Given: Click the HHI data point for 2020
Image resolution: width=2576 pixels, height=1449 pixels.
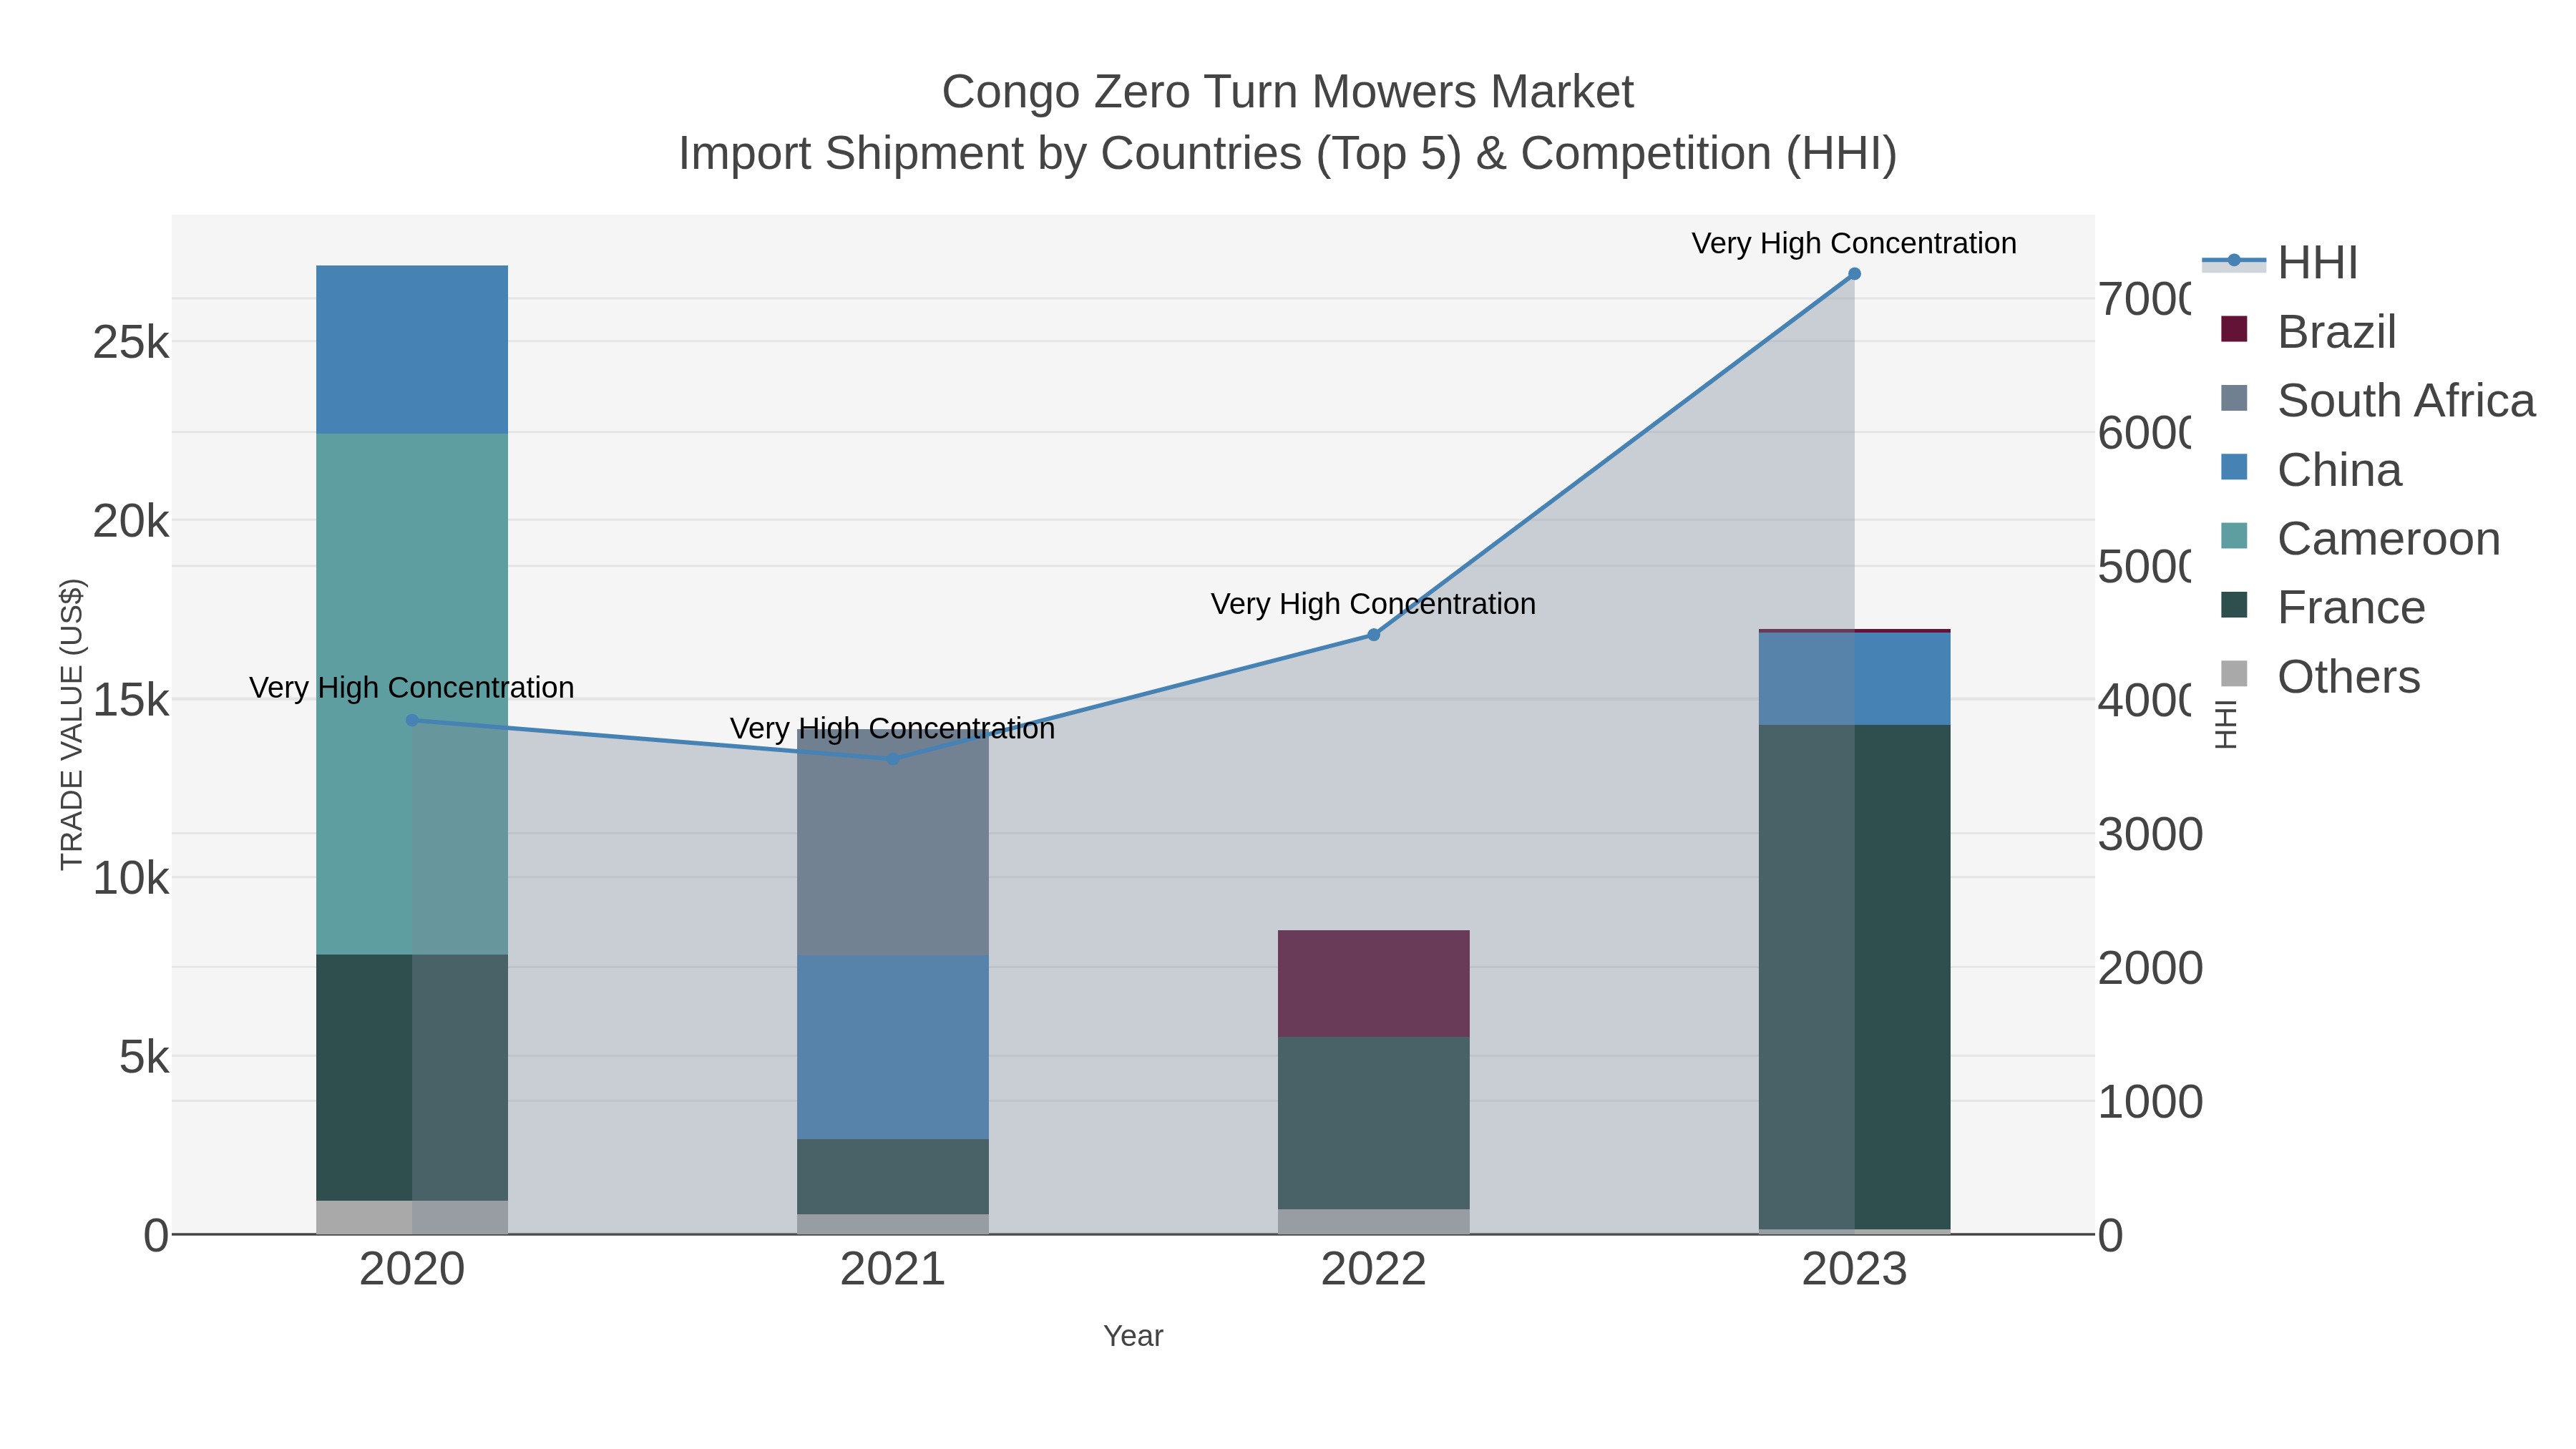Looking at the screenshot, I should [x=412, y=720].
